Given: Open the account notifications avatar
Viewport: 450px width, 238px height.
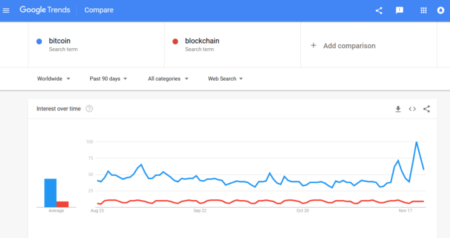Looking at the screenshot, I should coord(440,11).
